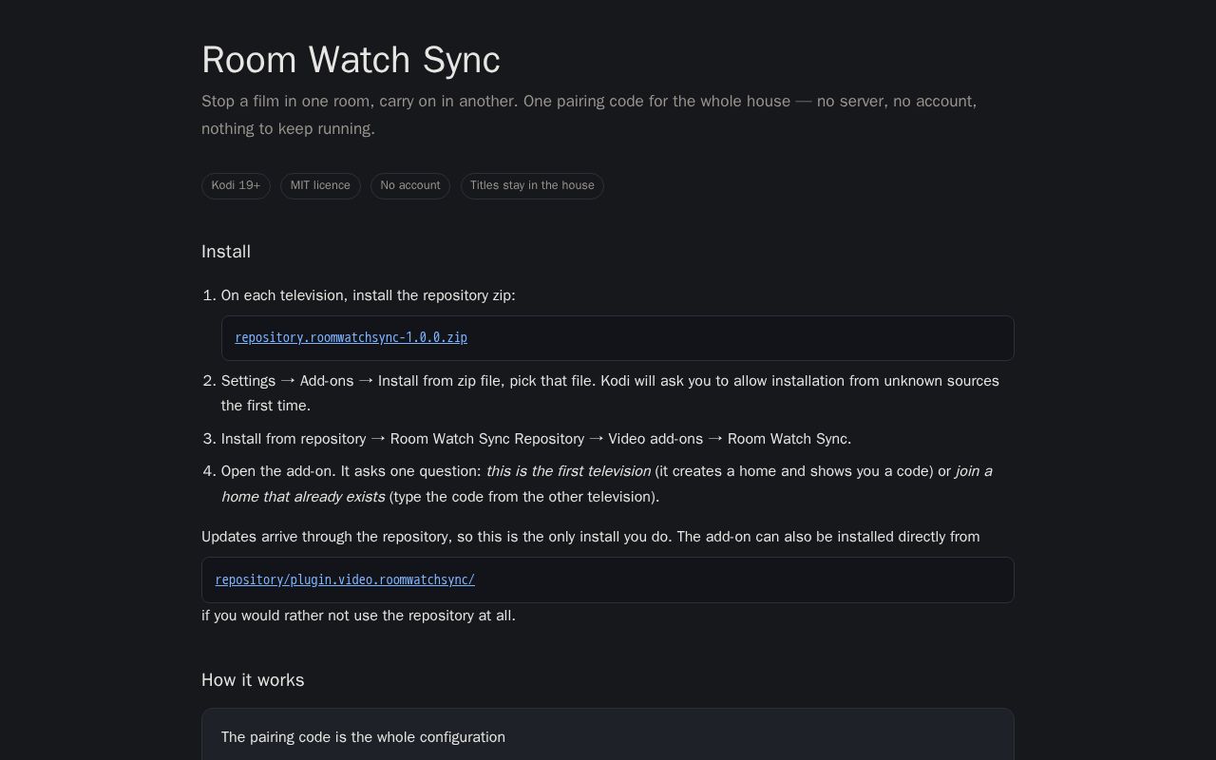
Task: Click the Kodi 19+ badge
Action: pos(236,186)
